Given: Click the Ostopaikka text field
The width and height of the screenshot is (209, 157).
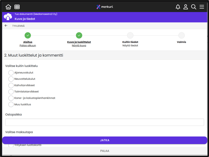Looking at the screenshot, I should [104, 122].
